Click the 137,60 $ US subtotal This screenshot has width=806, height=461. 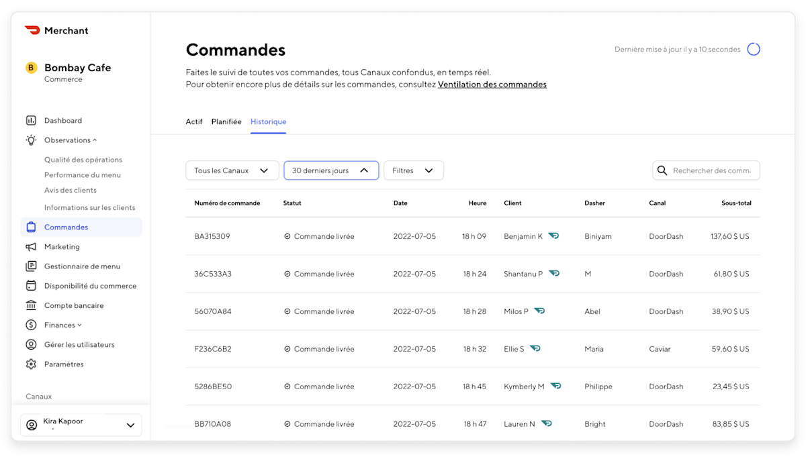click(x=730, y=236)
